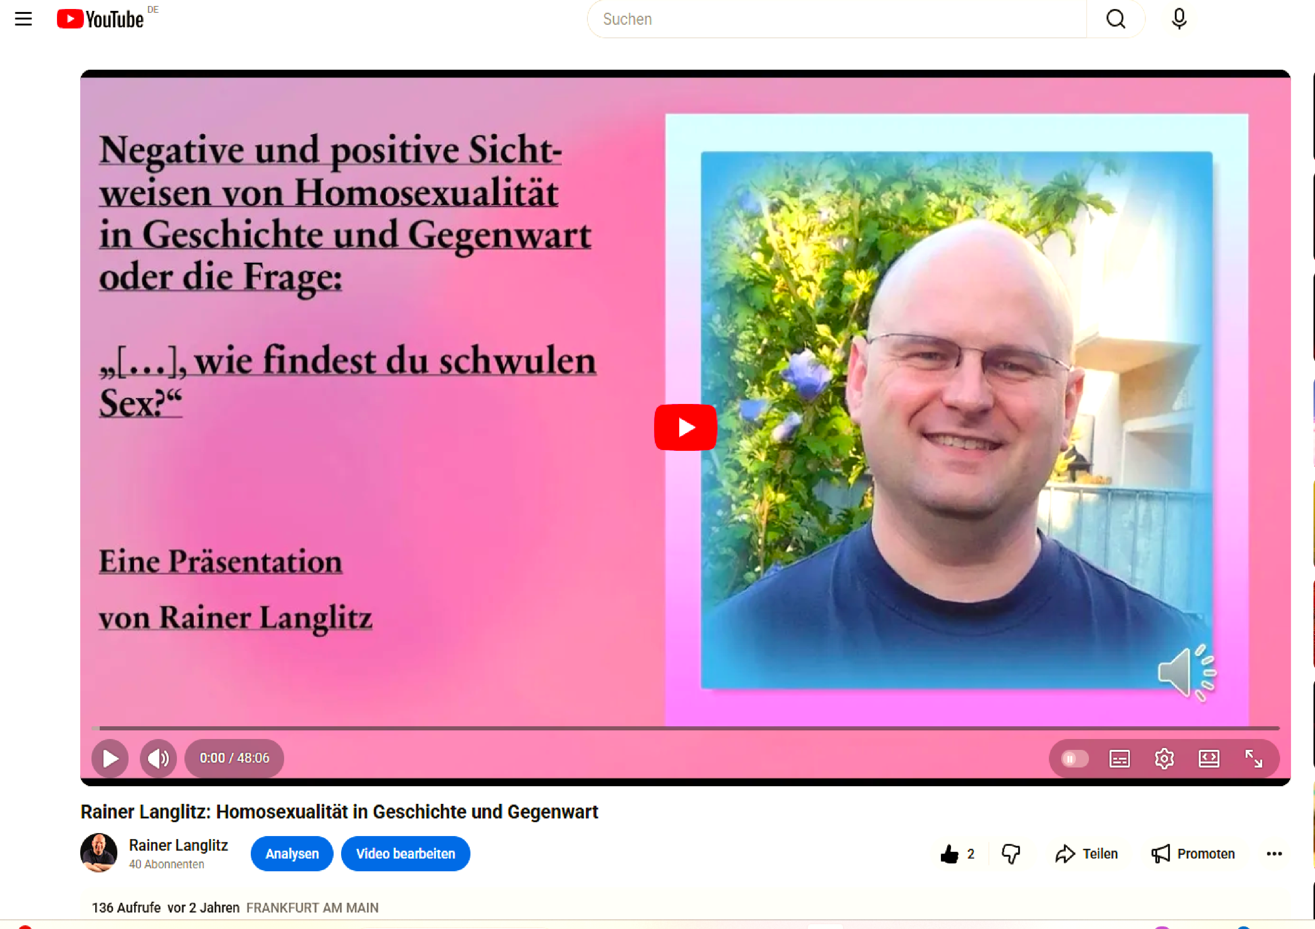Start voice search with microphone
Viewport: 1315px width, 929px height.
[1179, 19]
